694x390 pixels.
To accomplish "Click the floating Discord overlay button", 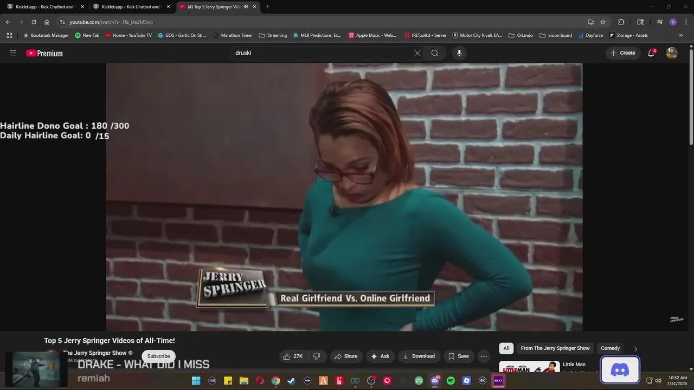I will click(x=620, y=370).
